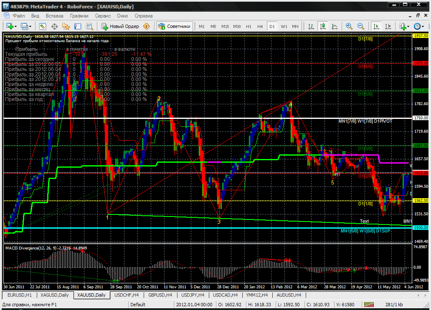Switch to M30 timeframe

coord(237,26)
